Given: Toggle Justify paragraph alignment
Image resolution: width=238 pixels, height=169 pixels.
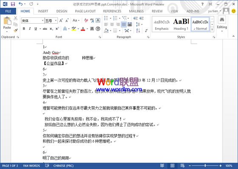Looking at the screenshot, I should click(x=124, y=24).
